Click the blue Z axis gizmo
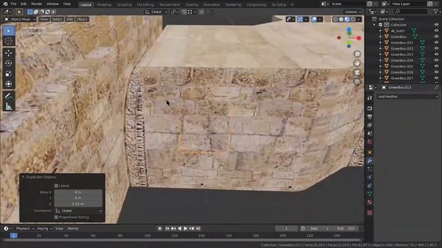 pyautogui.click(x=349, y=29)
